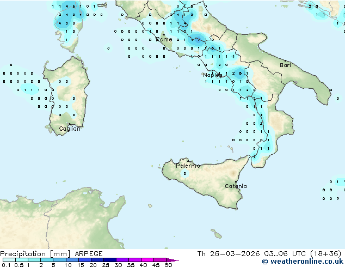Screen dimensions: 345x267
Task: Click the '25' legend scale label
Action: pos(106,265)
